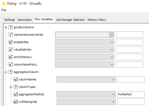Select the maxNoneNumericalVals label
Image resolution: width=149 pixels, height=106 pixels.
point(28,35)
